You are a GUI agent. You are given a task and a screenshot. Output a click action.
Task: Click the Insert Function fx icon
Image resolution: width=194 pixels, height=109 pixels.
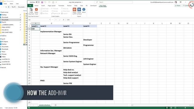click(x=63, y=20)
